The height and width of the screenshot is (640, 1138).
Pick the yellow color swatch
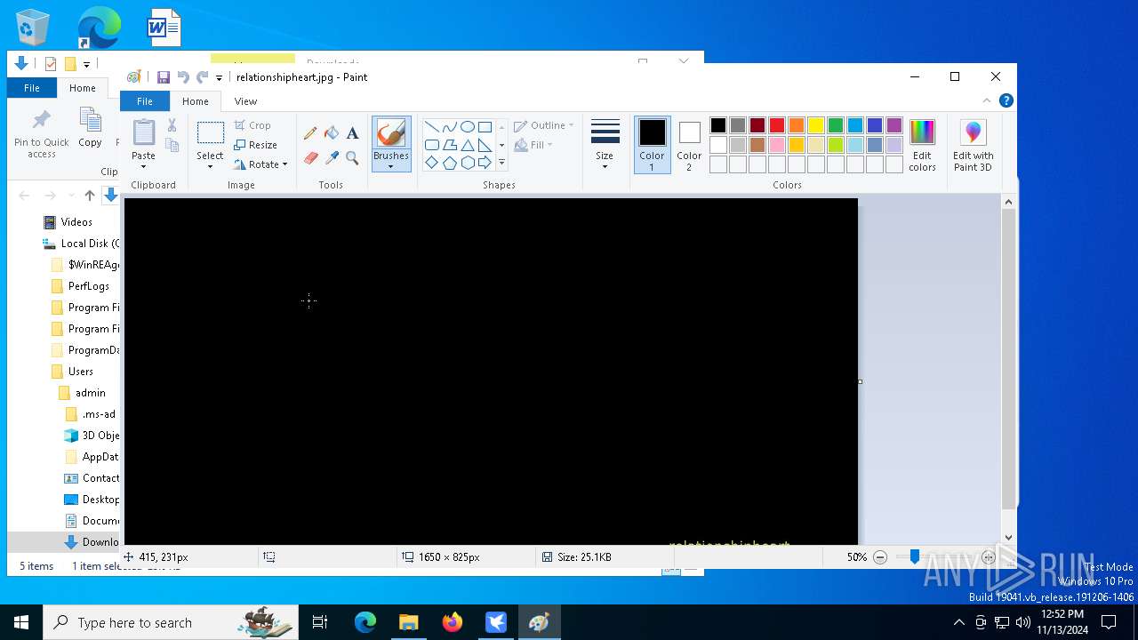tap(816, 125)
